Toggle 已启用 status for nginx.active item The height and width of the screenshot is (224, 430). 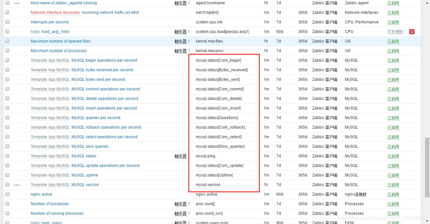(x=393, y=194)
